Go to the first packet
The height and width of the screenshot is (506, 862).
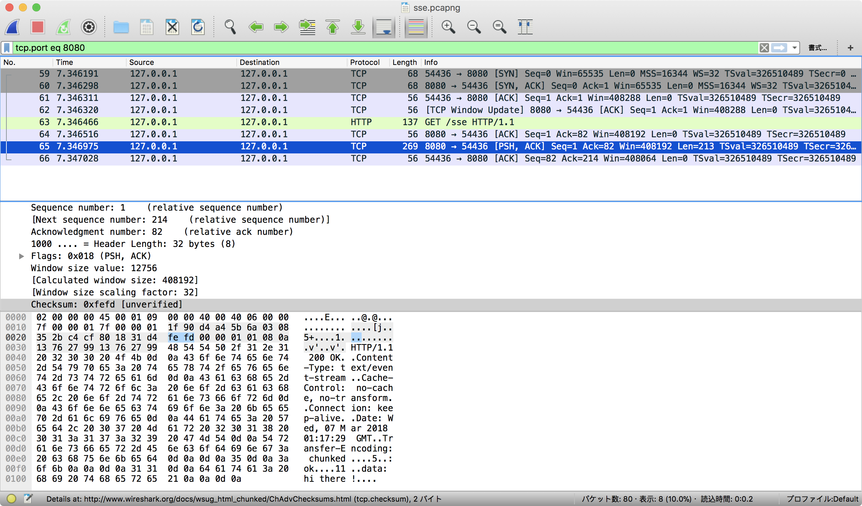coord(332,27)
